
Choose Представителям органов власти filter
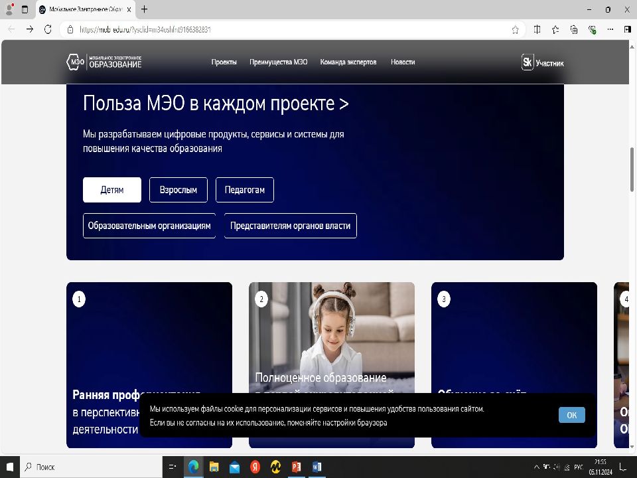[x=290, y=226]
